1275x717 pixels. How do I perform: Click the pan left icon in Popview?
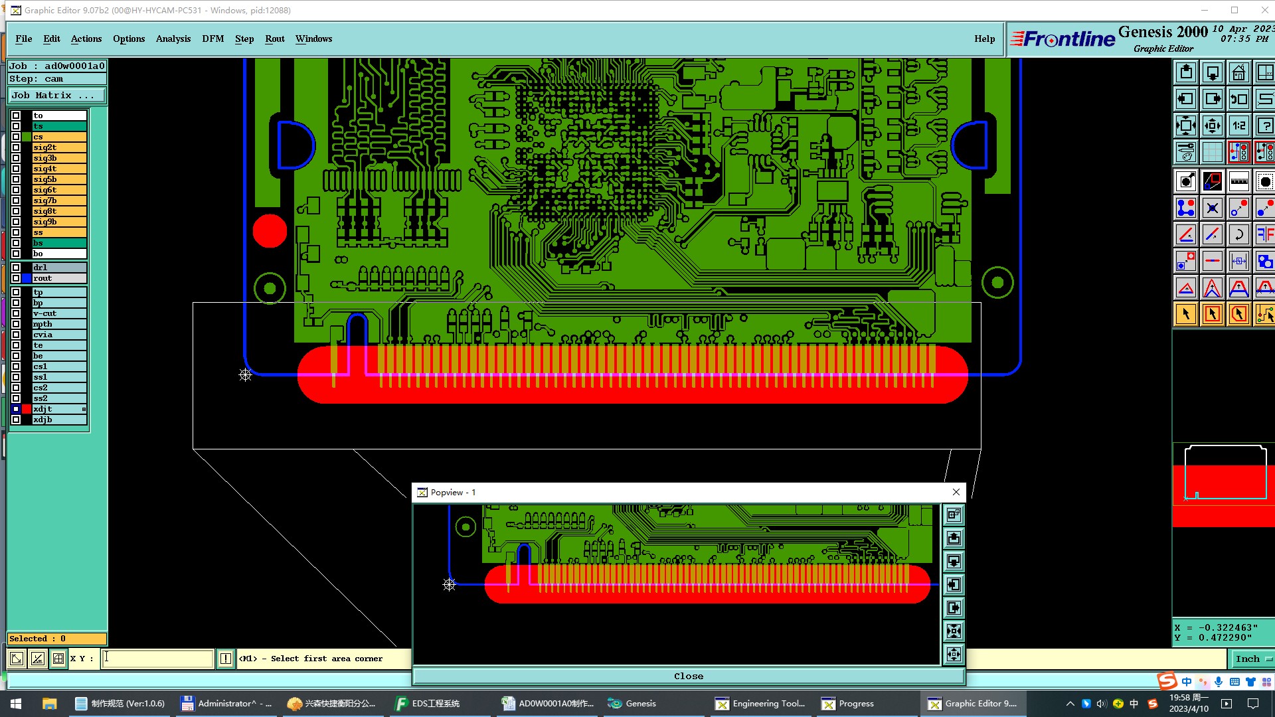click(954, 585)
